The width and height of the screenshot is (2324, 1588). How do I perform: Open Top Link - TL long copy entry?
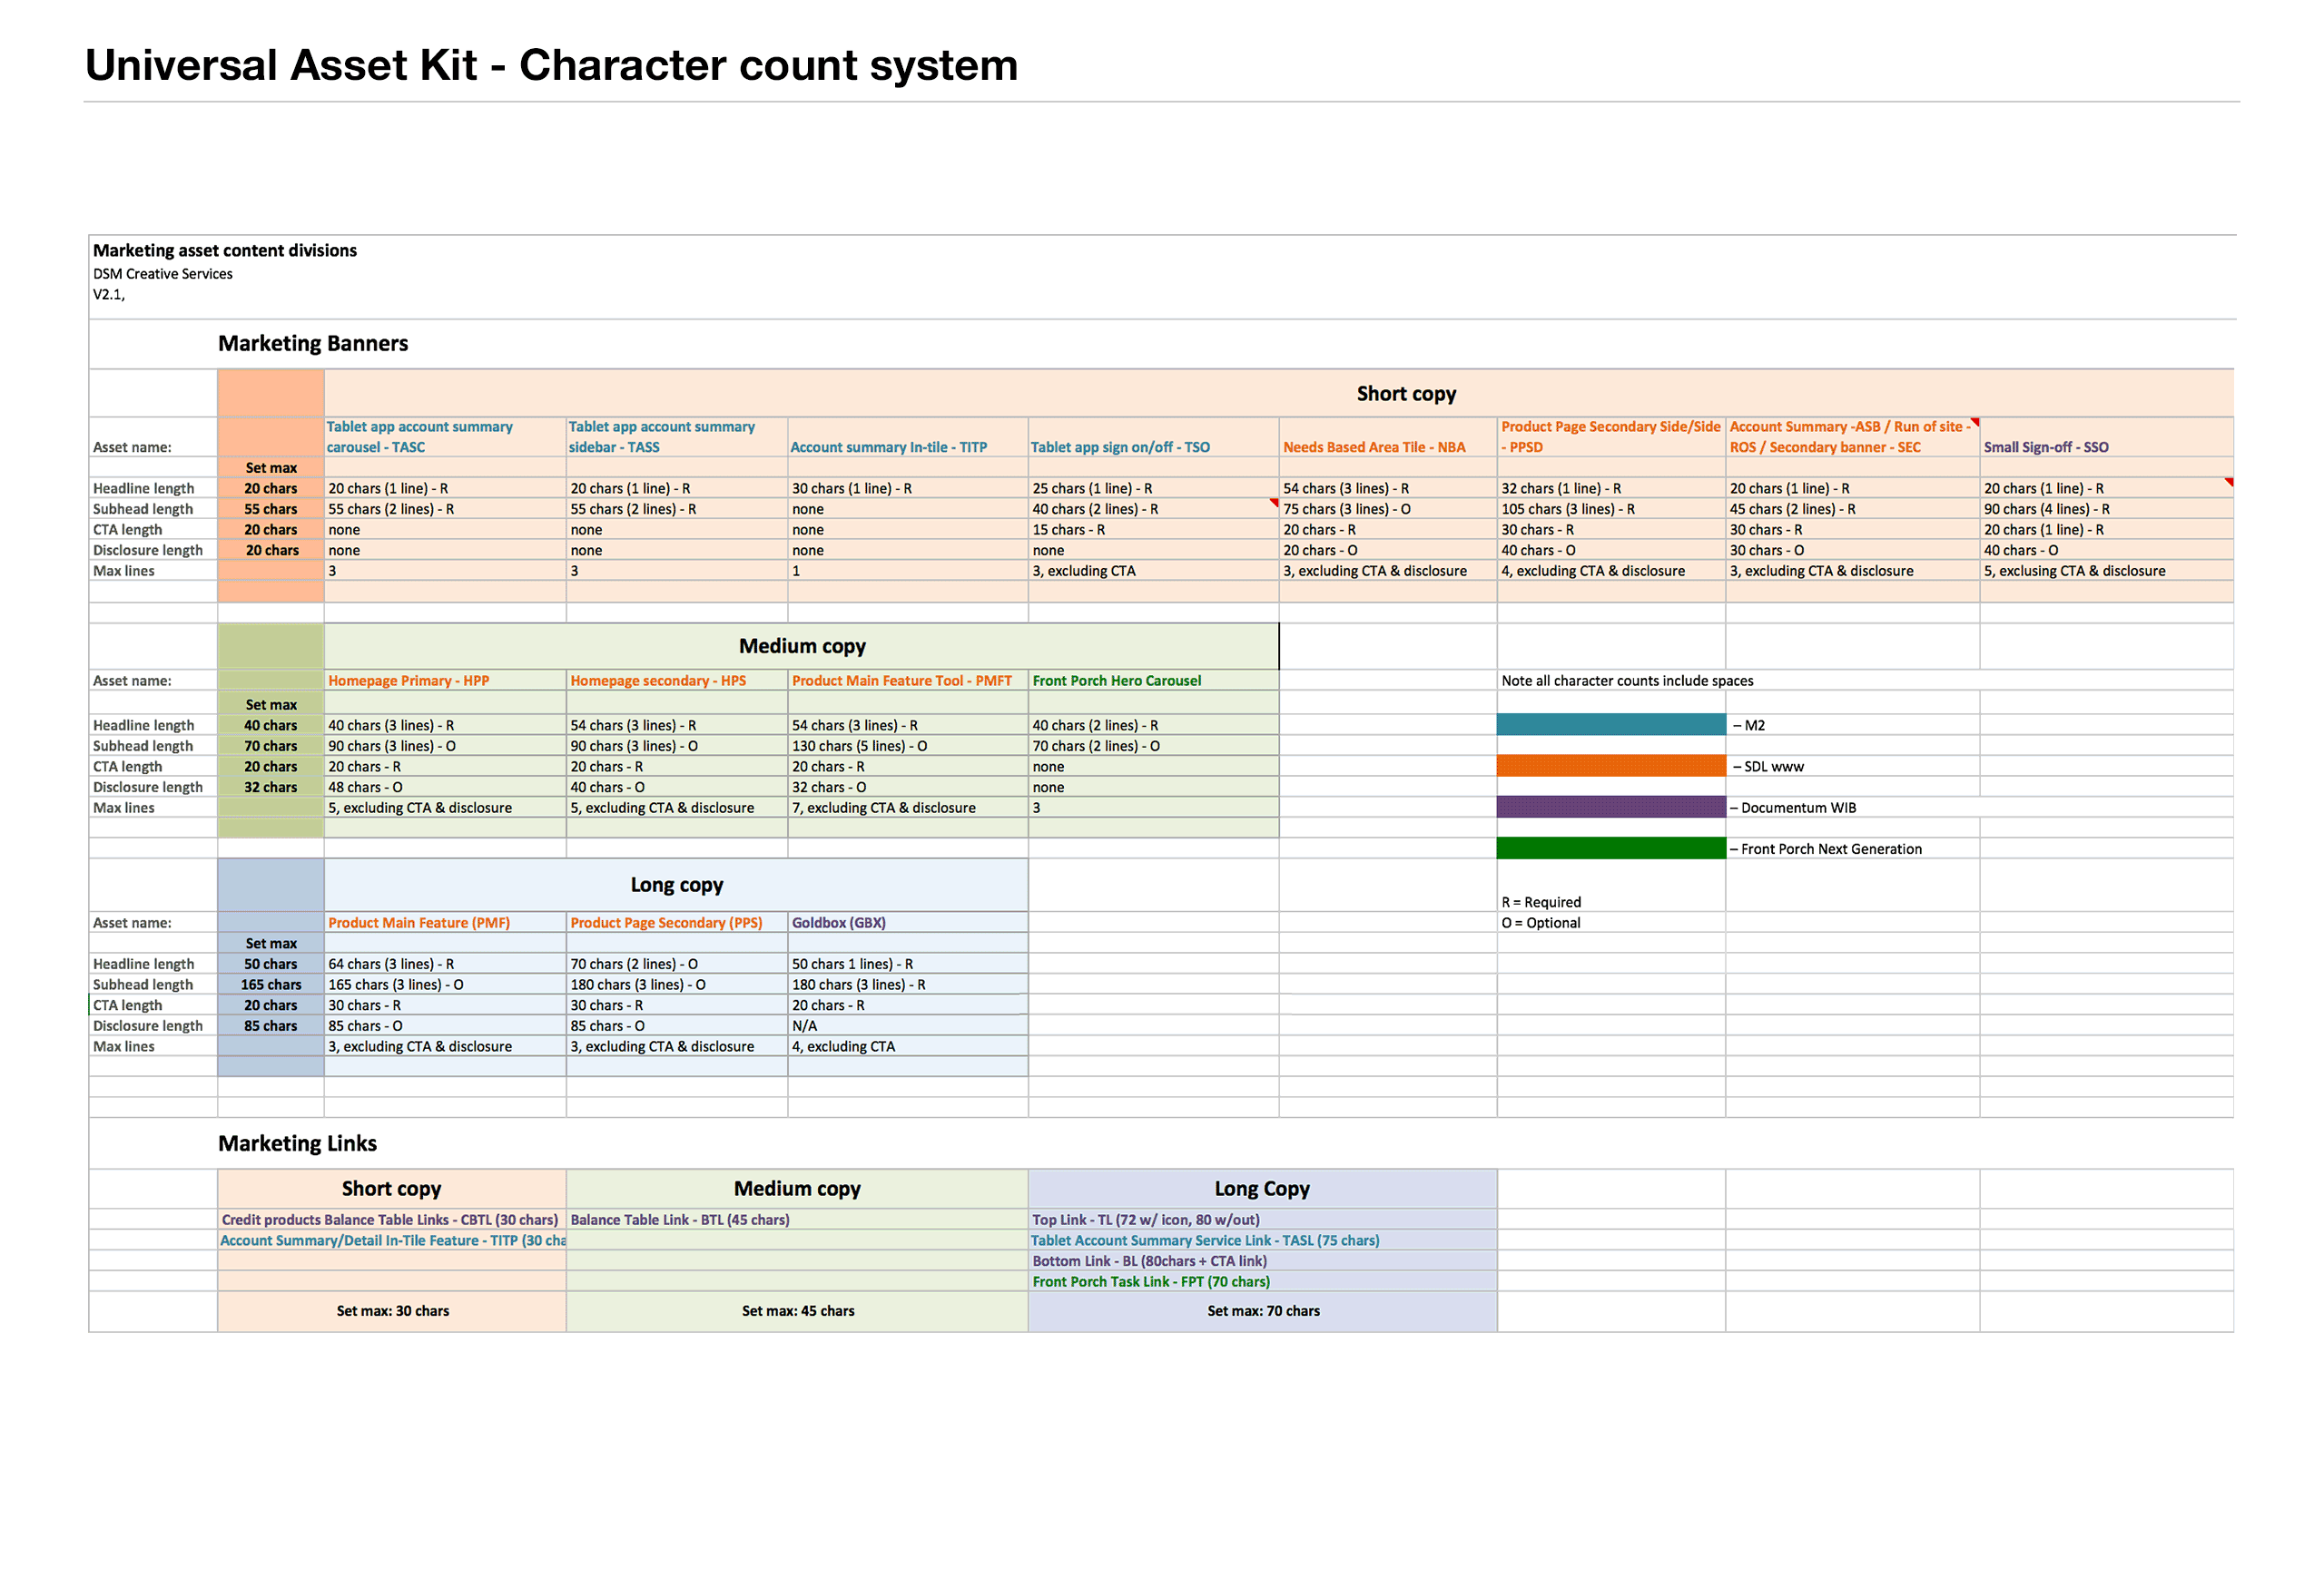coord(1145,1220)
